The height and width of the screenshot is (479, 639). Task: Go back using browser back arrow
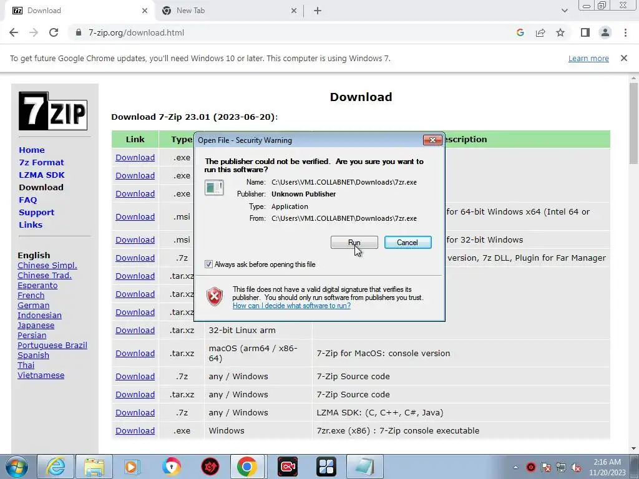click(x=14, y=32)
